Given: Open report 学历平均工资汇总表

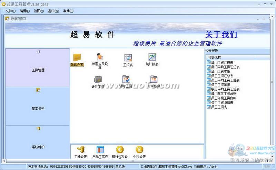Looking at the screenshot, I should click(x=223, y=89).
